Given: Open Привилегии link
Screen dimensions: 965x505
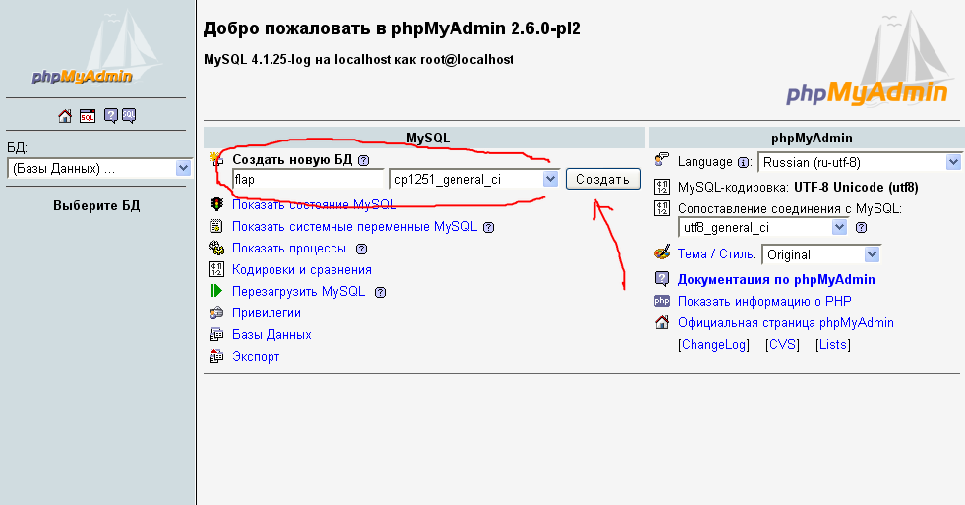Looking at the screenshot, I should [x=267, y=312].
